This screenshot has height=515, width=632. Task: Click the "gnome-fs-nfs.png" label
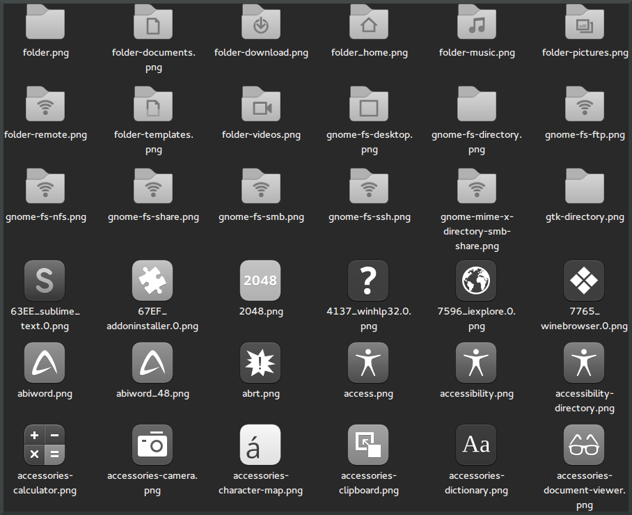(x=46, y=217)
